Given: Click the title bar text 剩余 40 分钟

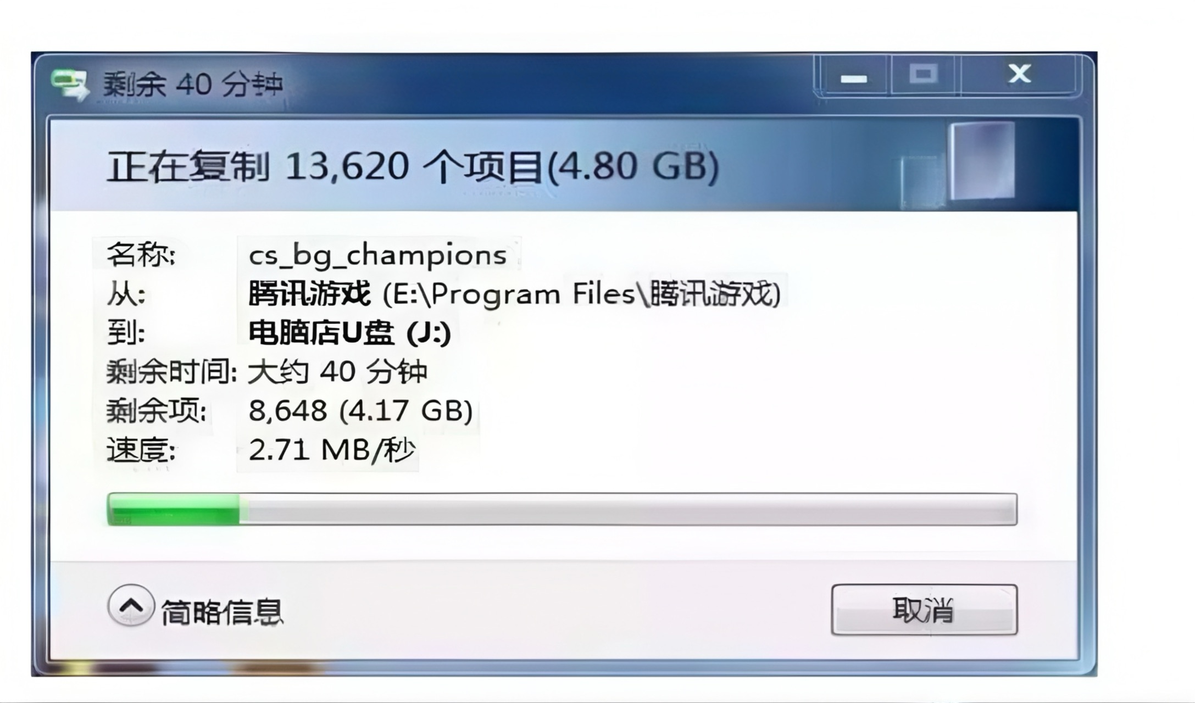Looking at the screenshot, I should (x=193, y=85).
